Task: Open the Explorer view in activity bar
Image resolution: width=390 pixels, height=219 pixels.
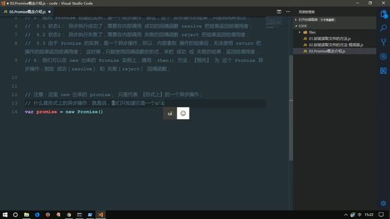Action: click(x=383, y=15)
